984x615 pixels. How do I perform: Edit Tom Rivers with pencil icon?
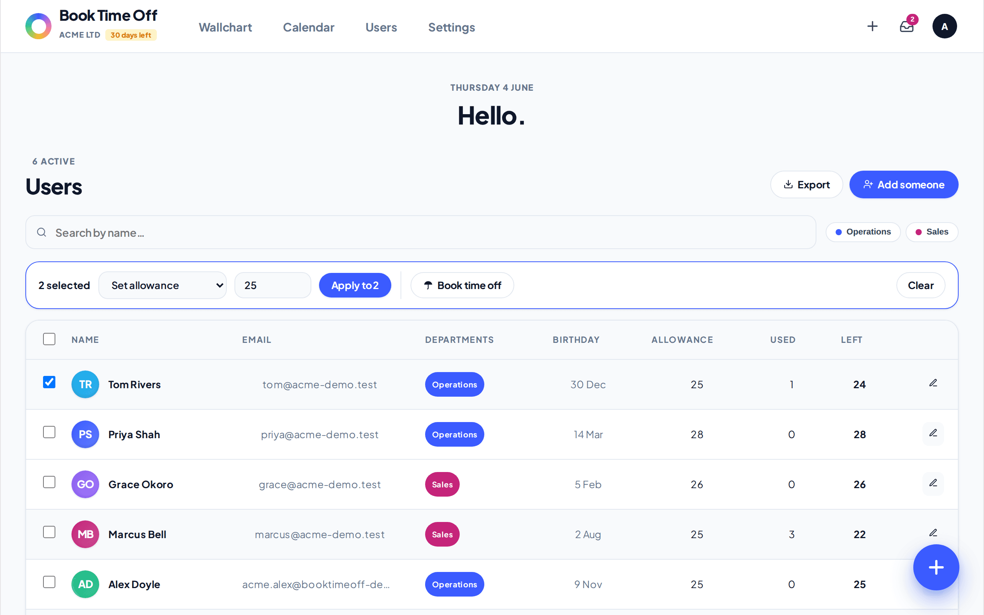933,383
